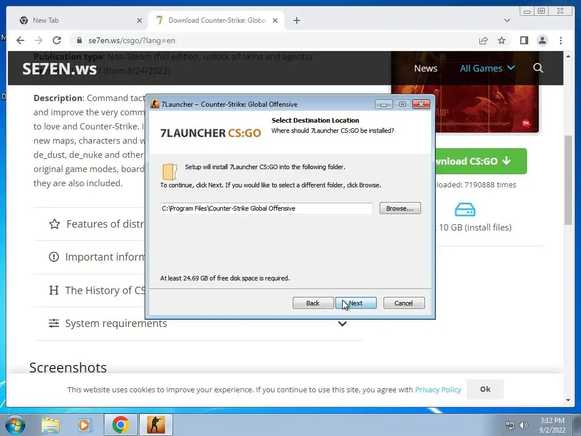Click the address bar URL

click(132, 40)
